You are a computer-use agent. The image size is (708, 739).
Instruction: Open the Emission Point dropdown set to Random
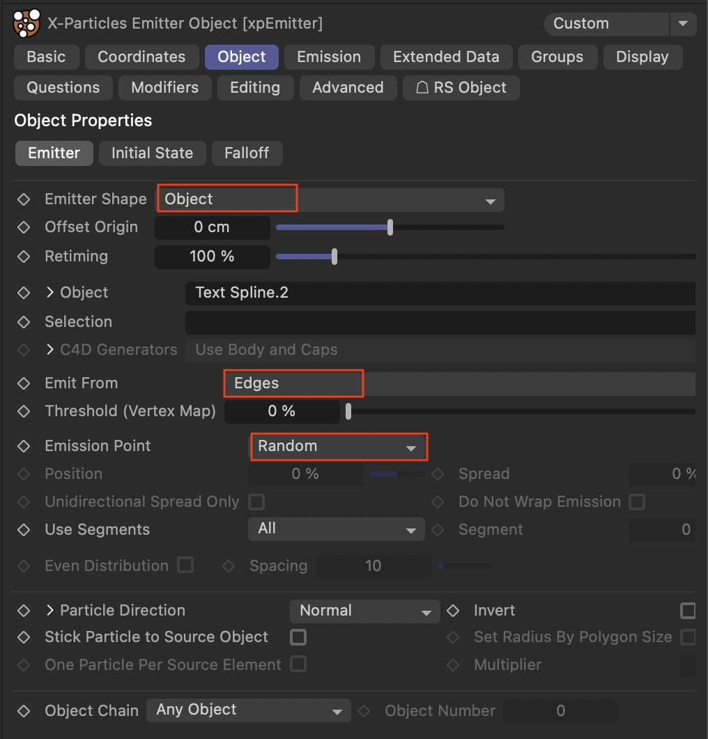[337, 446]
